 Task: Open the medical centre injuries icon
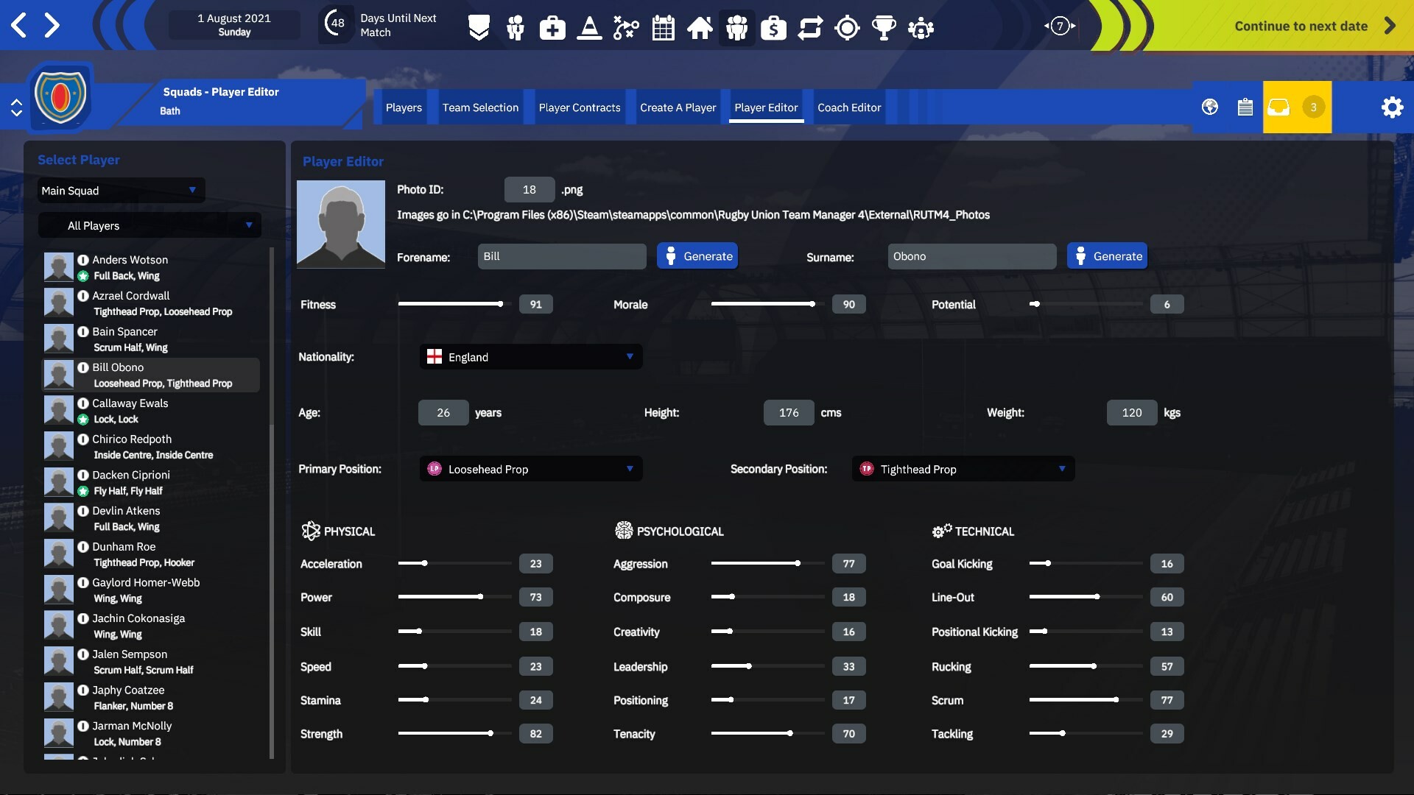[552, 27]
